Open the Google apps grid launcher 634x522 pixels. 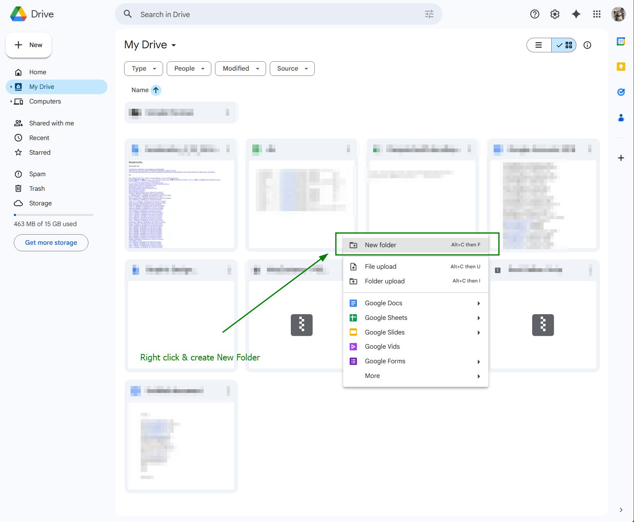[597, 14]
